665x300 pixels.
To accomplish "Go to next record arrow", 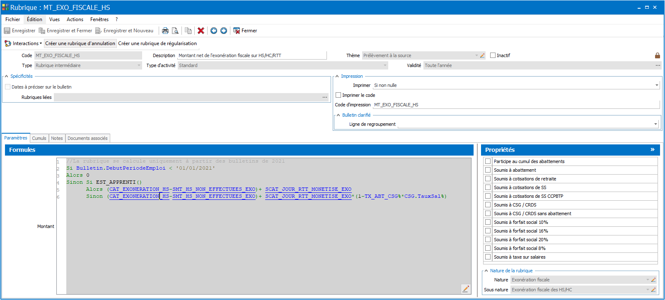I will [224, 31].
